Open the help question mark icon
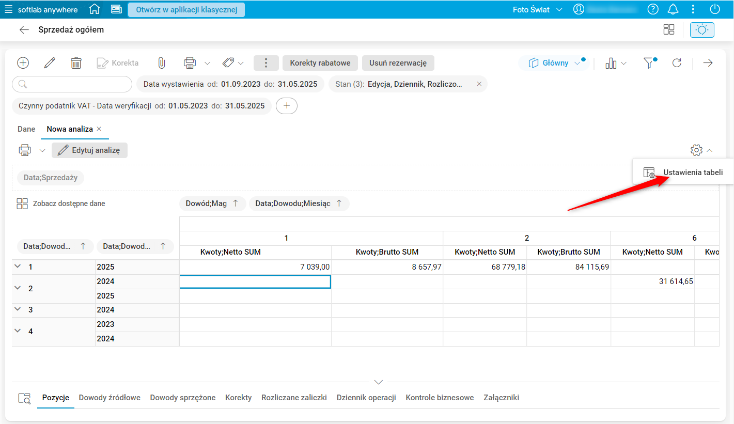Image resolution: width=734 pixels, height=424 pixels. [x=653, y=9]
